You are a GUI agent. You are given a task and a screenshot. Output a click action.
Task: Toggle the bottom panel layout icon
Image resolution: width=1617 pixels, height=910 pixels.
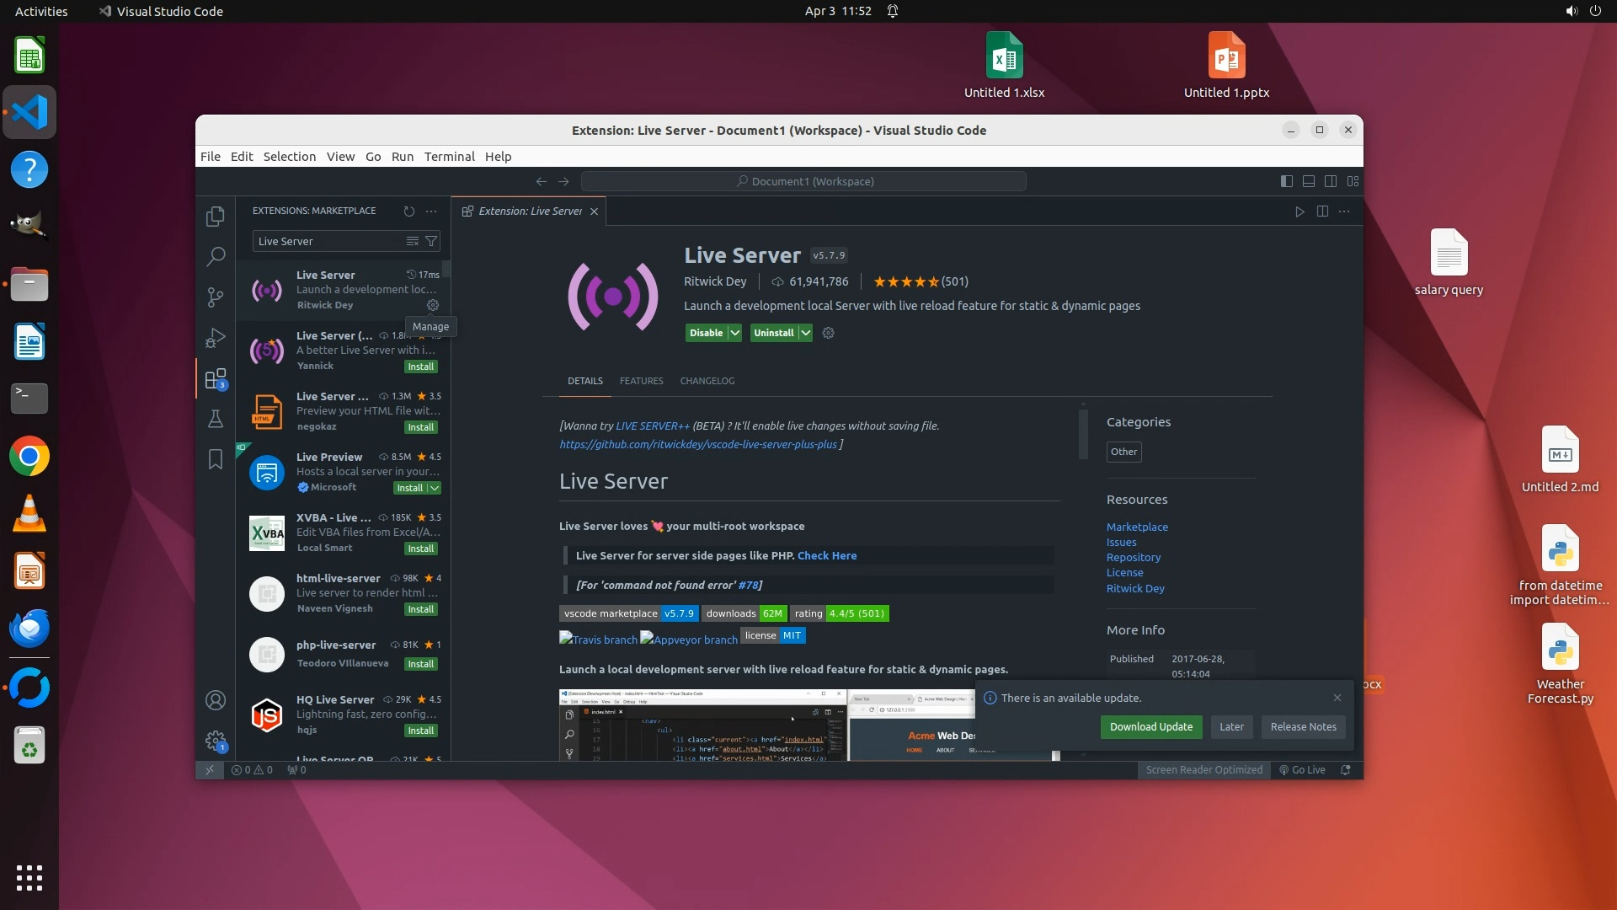(x=1309, y=181)
